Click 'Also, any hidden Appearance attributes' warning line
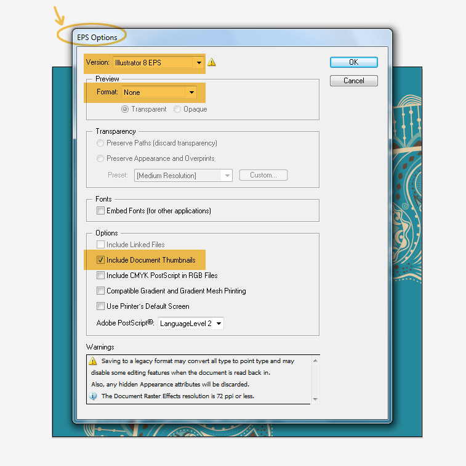 170,385
